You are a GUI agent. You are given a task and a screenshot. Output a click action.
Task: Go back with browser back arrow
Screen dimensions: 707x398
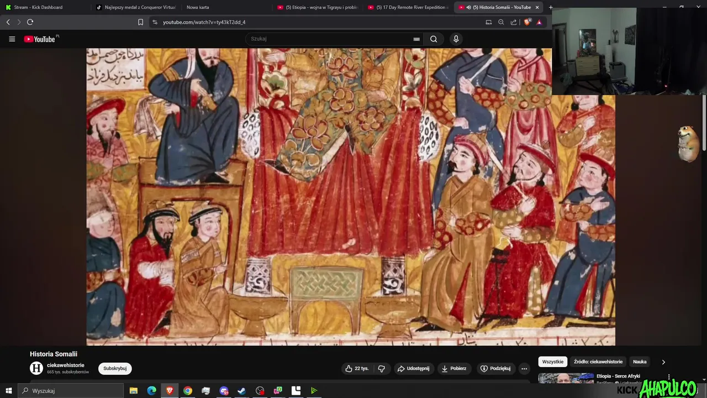pos(8,22)
